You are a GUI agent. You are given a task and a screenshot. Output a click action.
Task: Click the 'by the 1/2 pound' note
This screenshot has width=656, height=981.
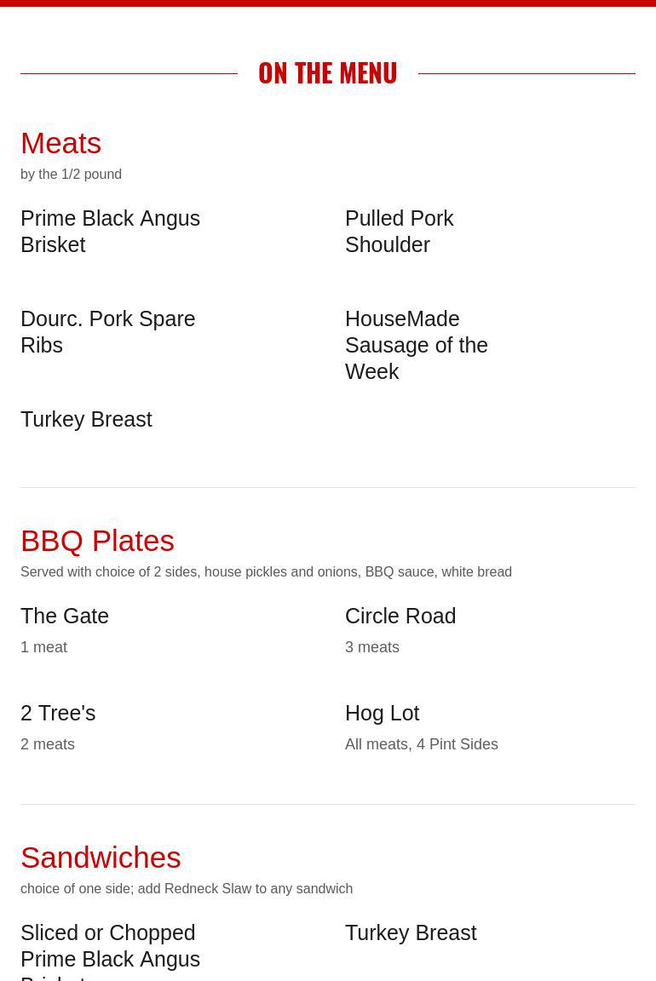(x=71, y=174)
